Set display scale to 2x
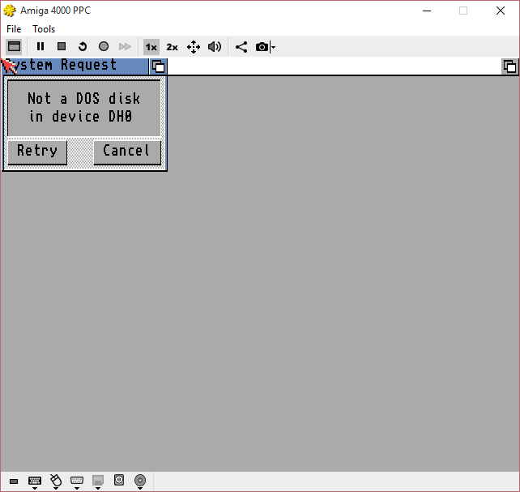This screenshot has height=492, width=520. click(172, 47)
